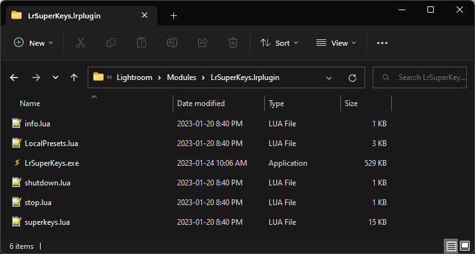The width and height of the screenshot is (475, 254).
Task: Click the 3 KB size value
Action: 379,144
